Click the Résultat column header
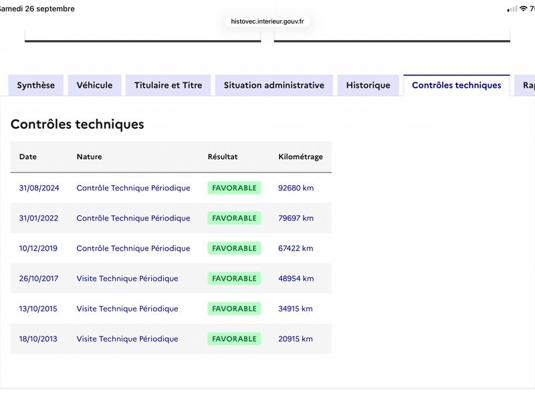 click(x=223, y=156)
